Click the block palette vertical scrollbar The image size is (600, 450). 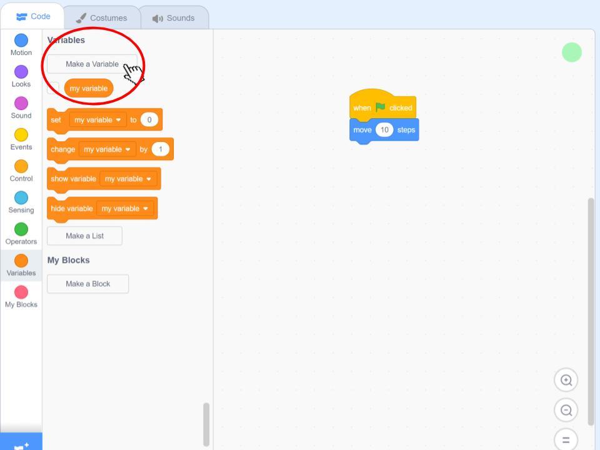click(x=206, y=424)
